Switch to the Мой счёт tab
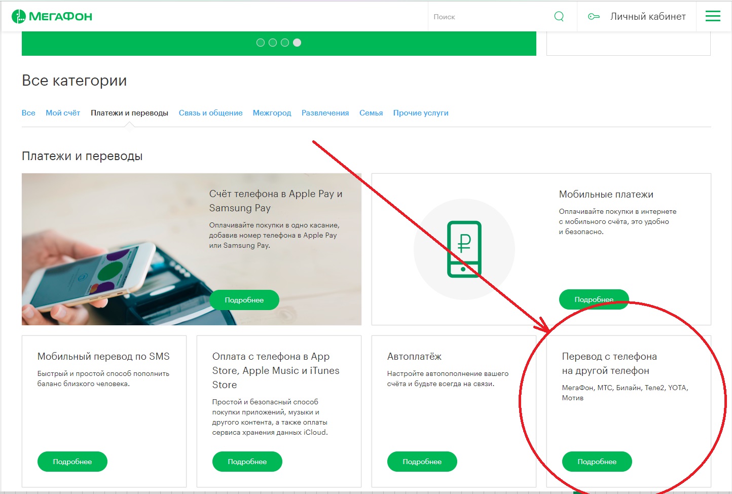 pos(63,113)
